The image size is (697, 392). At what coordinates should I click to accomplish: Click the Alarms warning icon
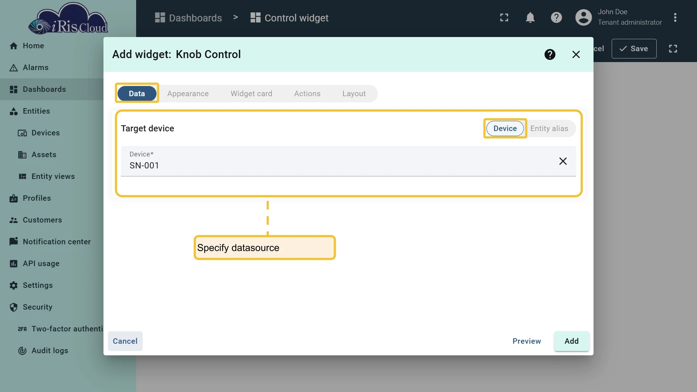click(14, 68)
